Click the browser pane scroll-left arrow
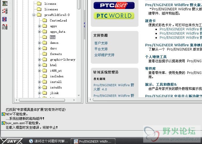The image size is (202, 144). (90, 99)
